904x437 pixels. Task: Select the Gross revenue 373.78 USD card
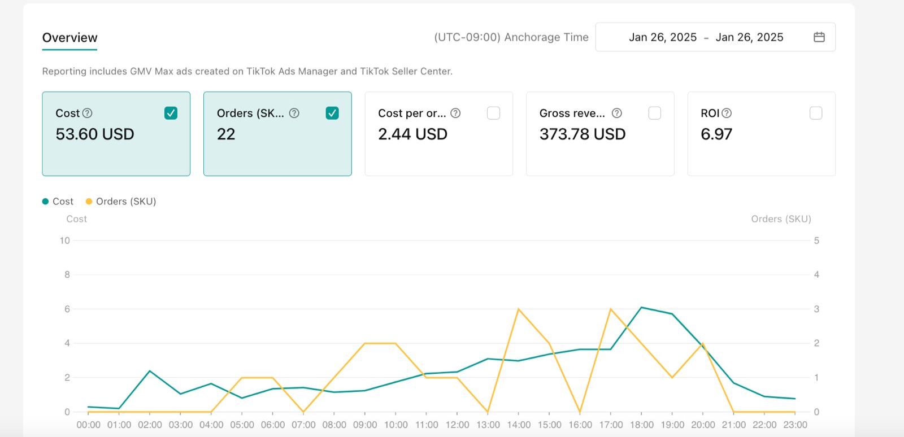tap(600, 134)
